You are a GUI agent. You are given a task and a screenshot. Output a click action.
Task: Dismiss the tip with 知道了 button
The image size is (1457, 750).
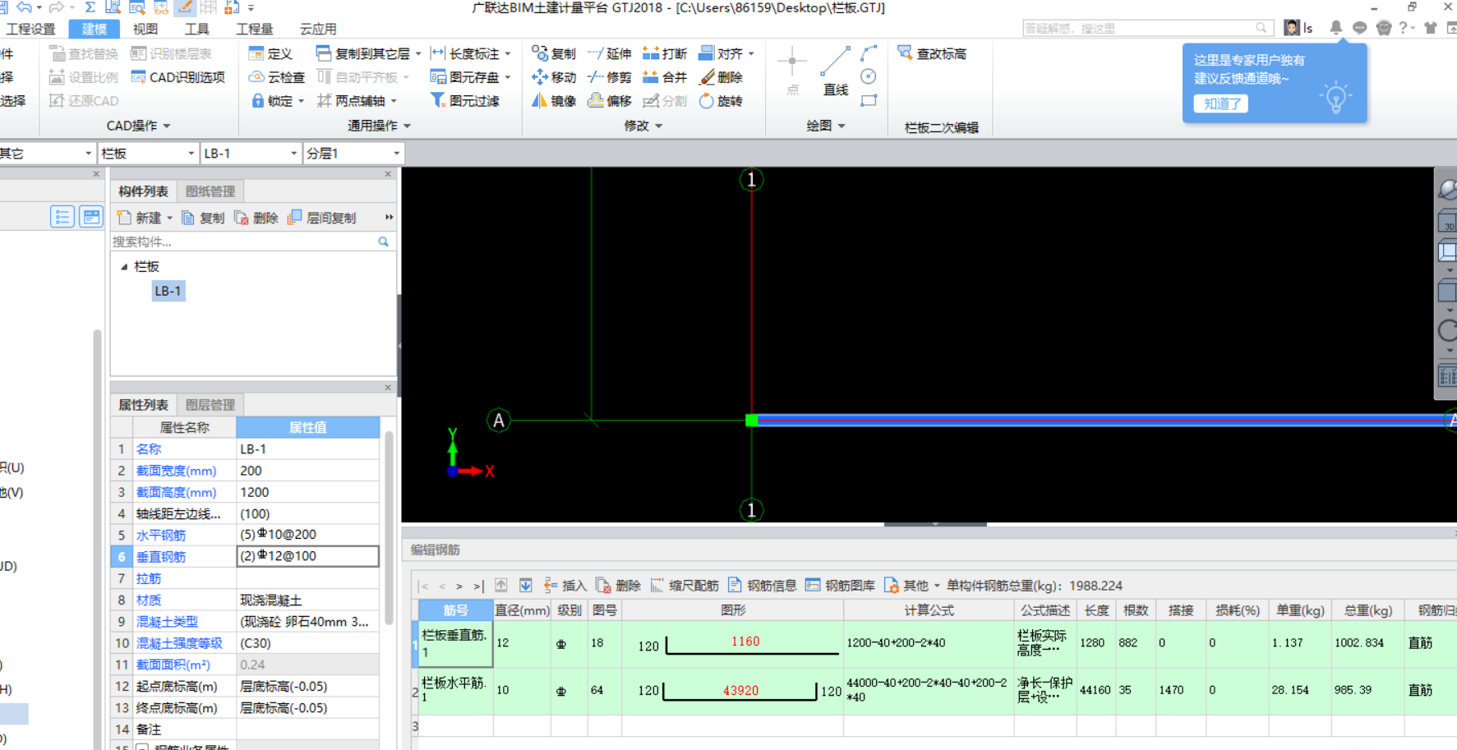(1221, 104)
